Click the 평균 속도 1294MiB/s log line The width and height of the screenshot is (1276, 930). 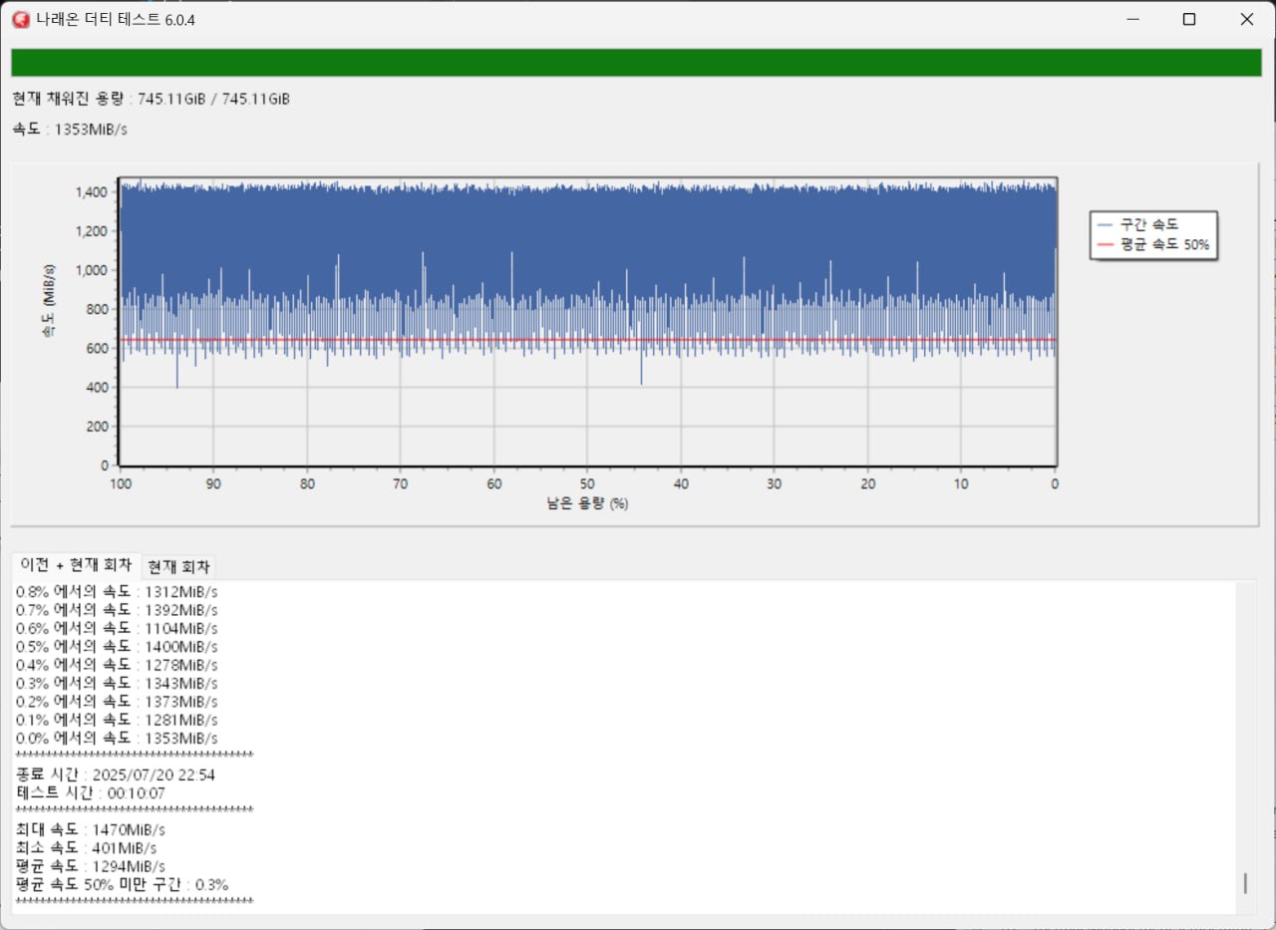pyautogui.click(x=91, y=865)
